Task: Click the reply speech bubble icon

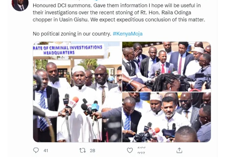Action: 36,150
